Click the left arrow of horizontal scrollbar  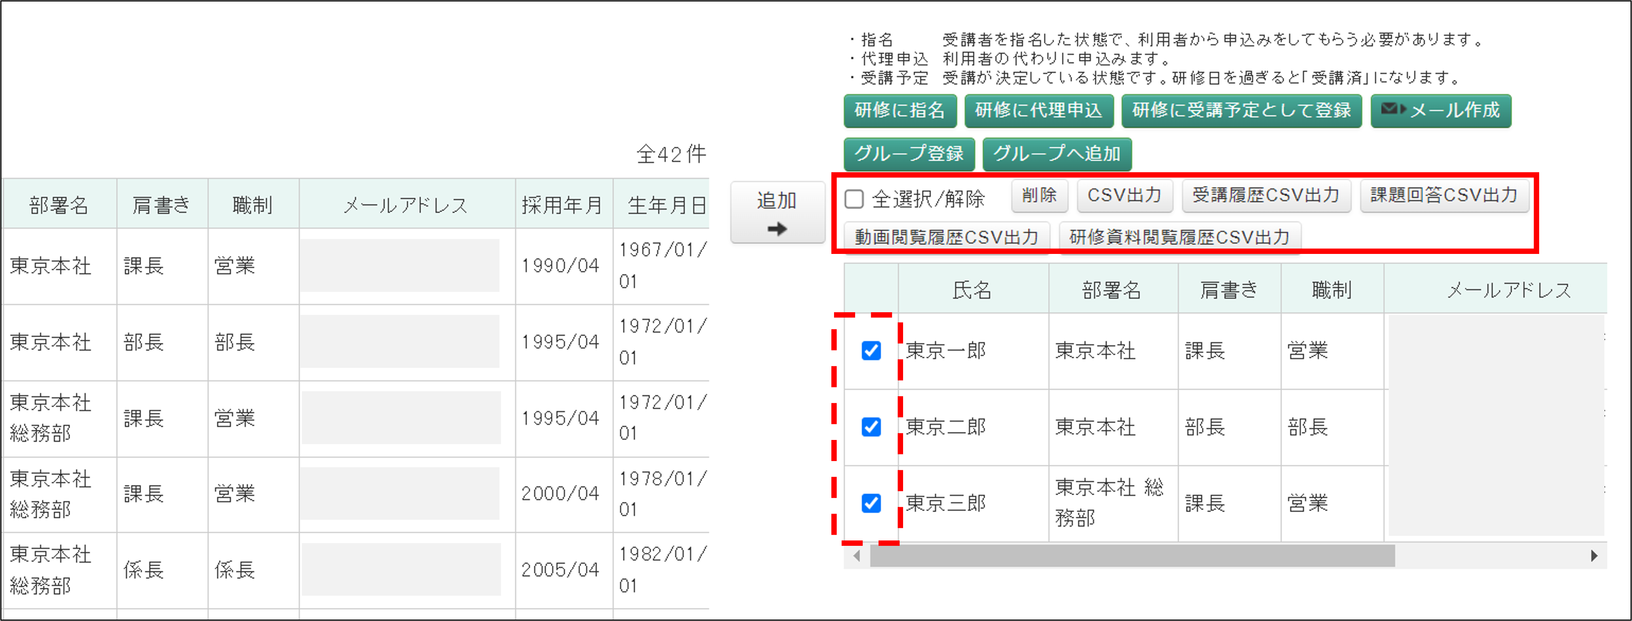pos(857,556)
